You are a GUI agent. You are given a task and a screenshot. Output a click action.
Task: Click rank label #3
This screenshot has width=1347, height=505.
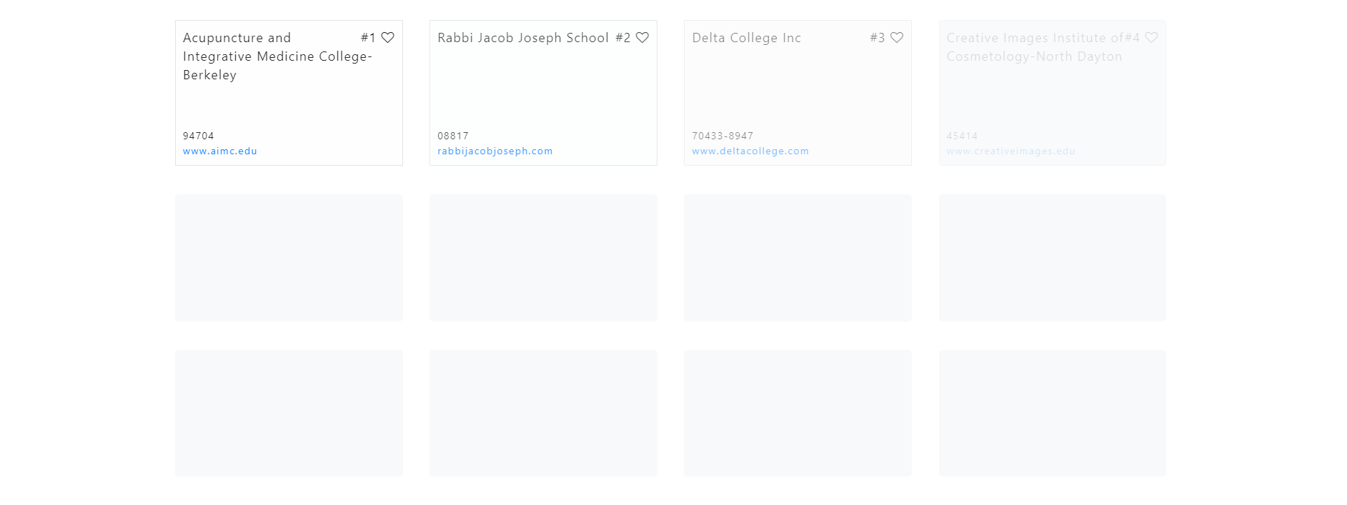[x=878, y=38]
